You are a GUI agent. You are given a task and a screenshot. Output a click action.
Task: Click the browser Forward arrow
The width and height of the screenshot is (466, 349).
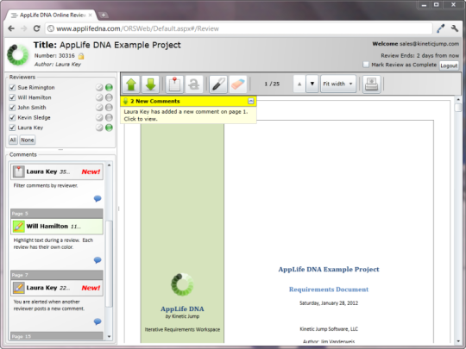pos(24,28)
